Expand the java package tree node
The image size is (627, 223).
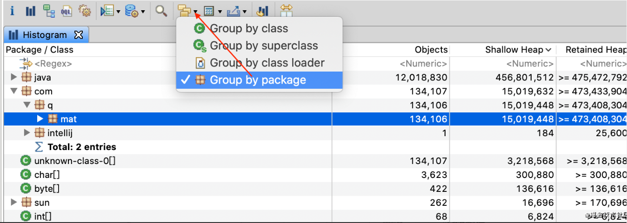click(13, 77)
